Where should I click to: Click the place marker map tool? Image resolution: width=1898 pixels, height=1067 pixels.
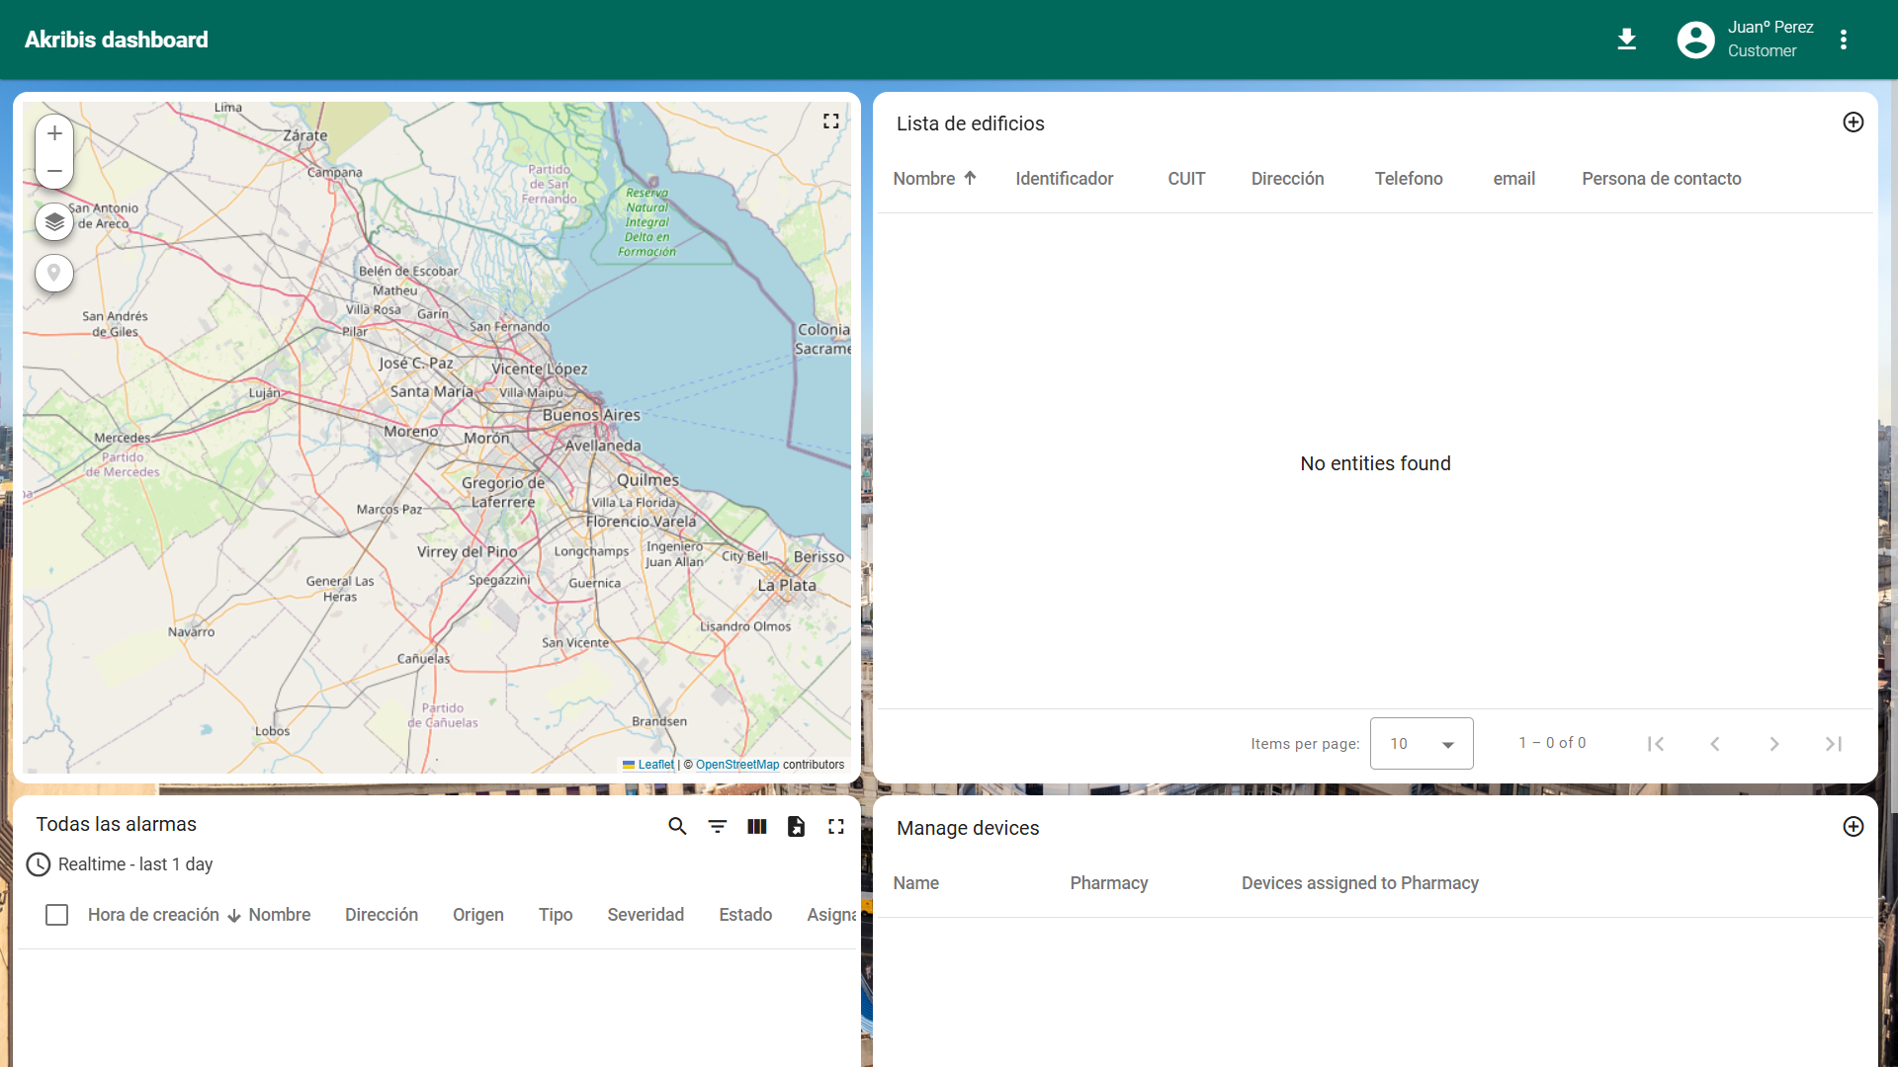[x=54, y=273]
